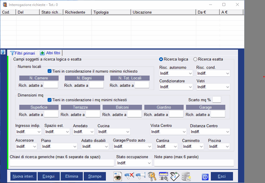The image size is (265, 183).
Task: Toggle 'Tieni in considerazione i mq minimi richiesti'
Action: click(50, 100)
